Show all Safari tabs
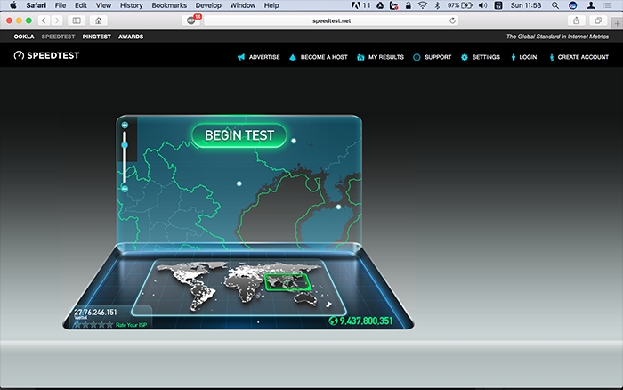 pos(598,20)
